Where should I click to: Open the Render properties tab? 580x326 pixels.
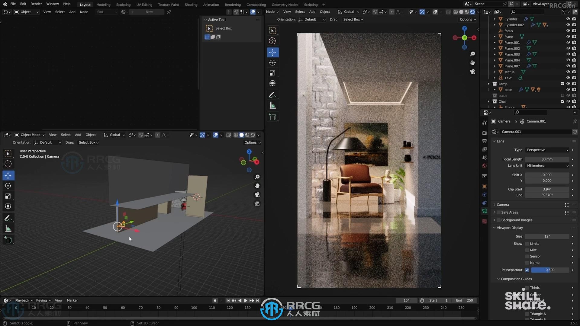pyautogui.click(x=485, y=133)
